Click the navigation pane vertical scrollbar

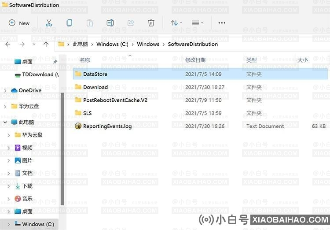pos(62,149)
